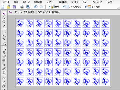Toggle the レイヤーを自動選択 checkbox
Viewport: 120px width, 90px height.
[x=16, y=12]
